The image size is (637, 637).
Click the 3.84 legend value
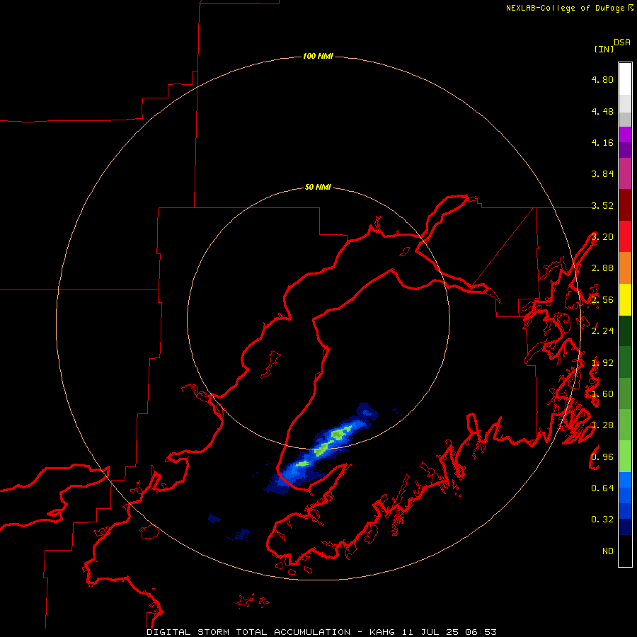tap(602, 174)
